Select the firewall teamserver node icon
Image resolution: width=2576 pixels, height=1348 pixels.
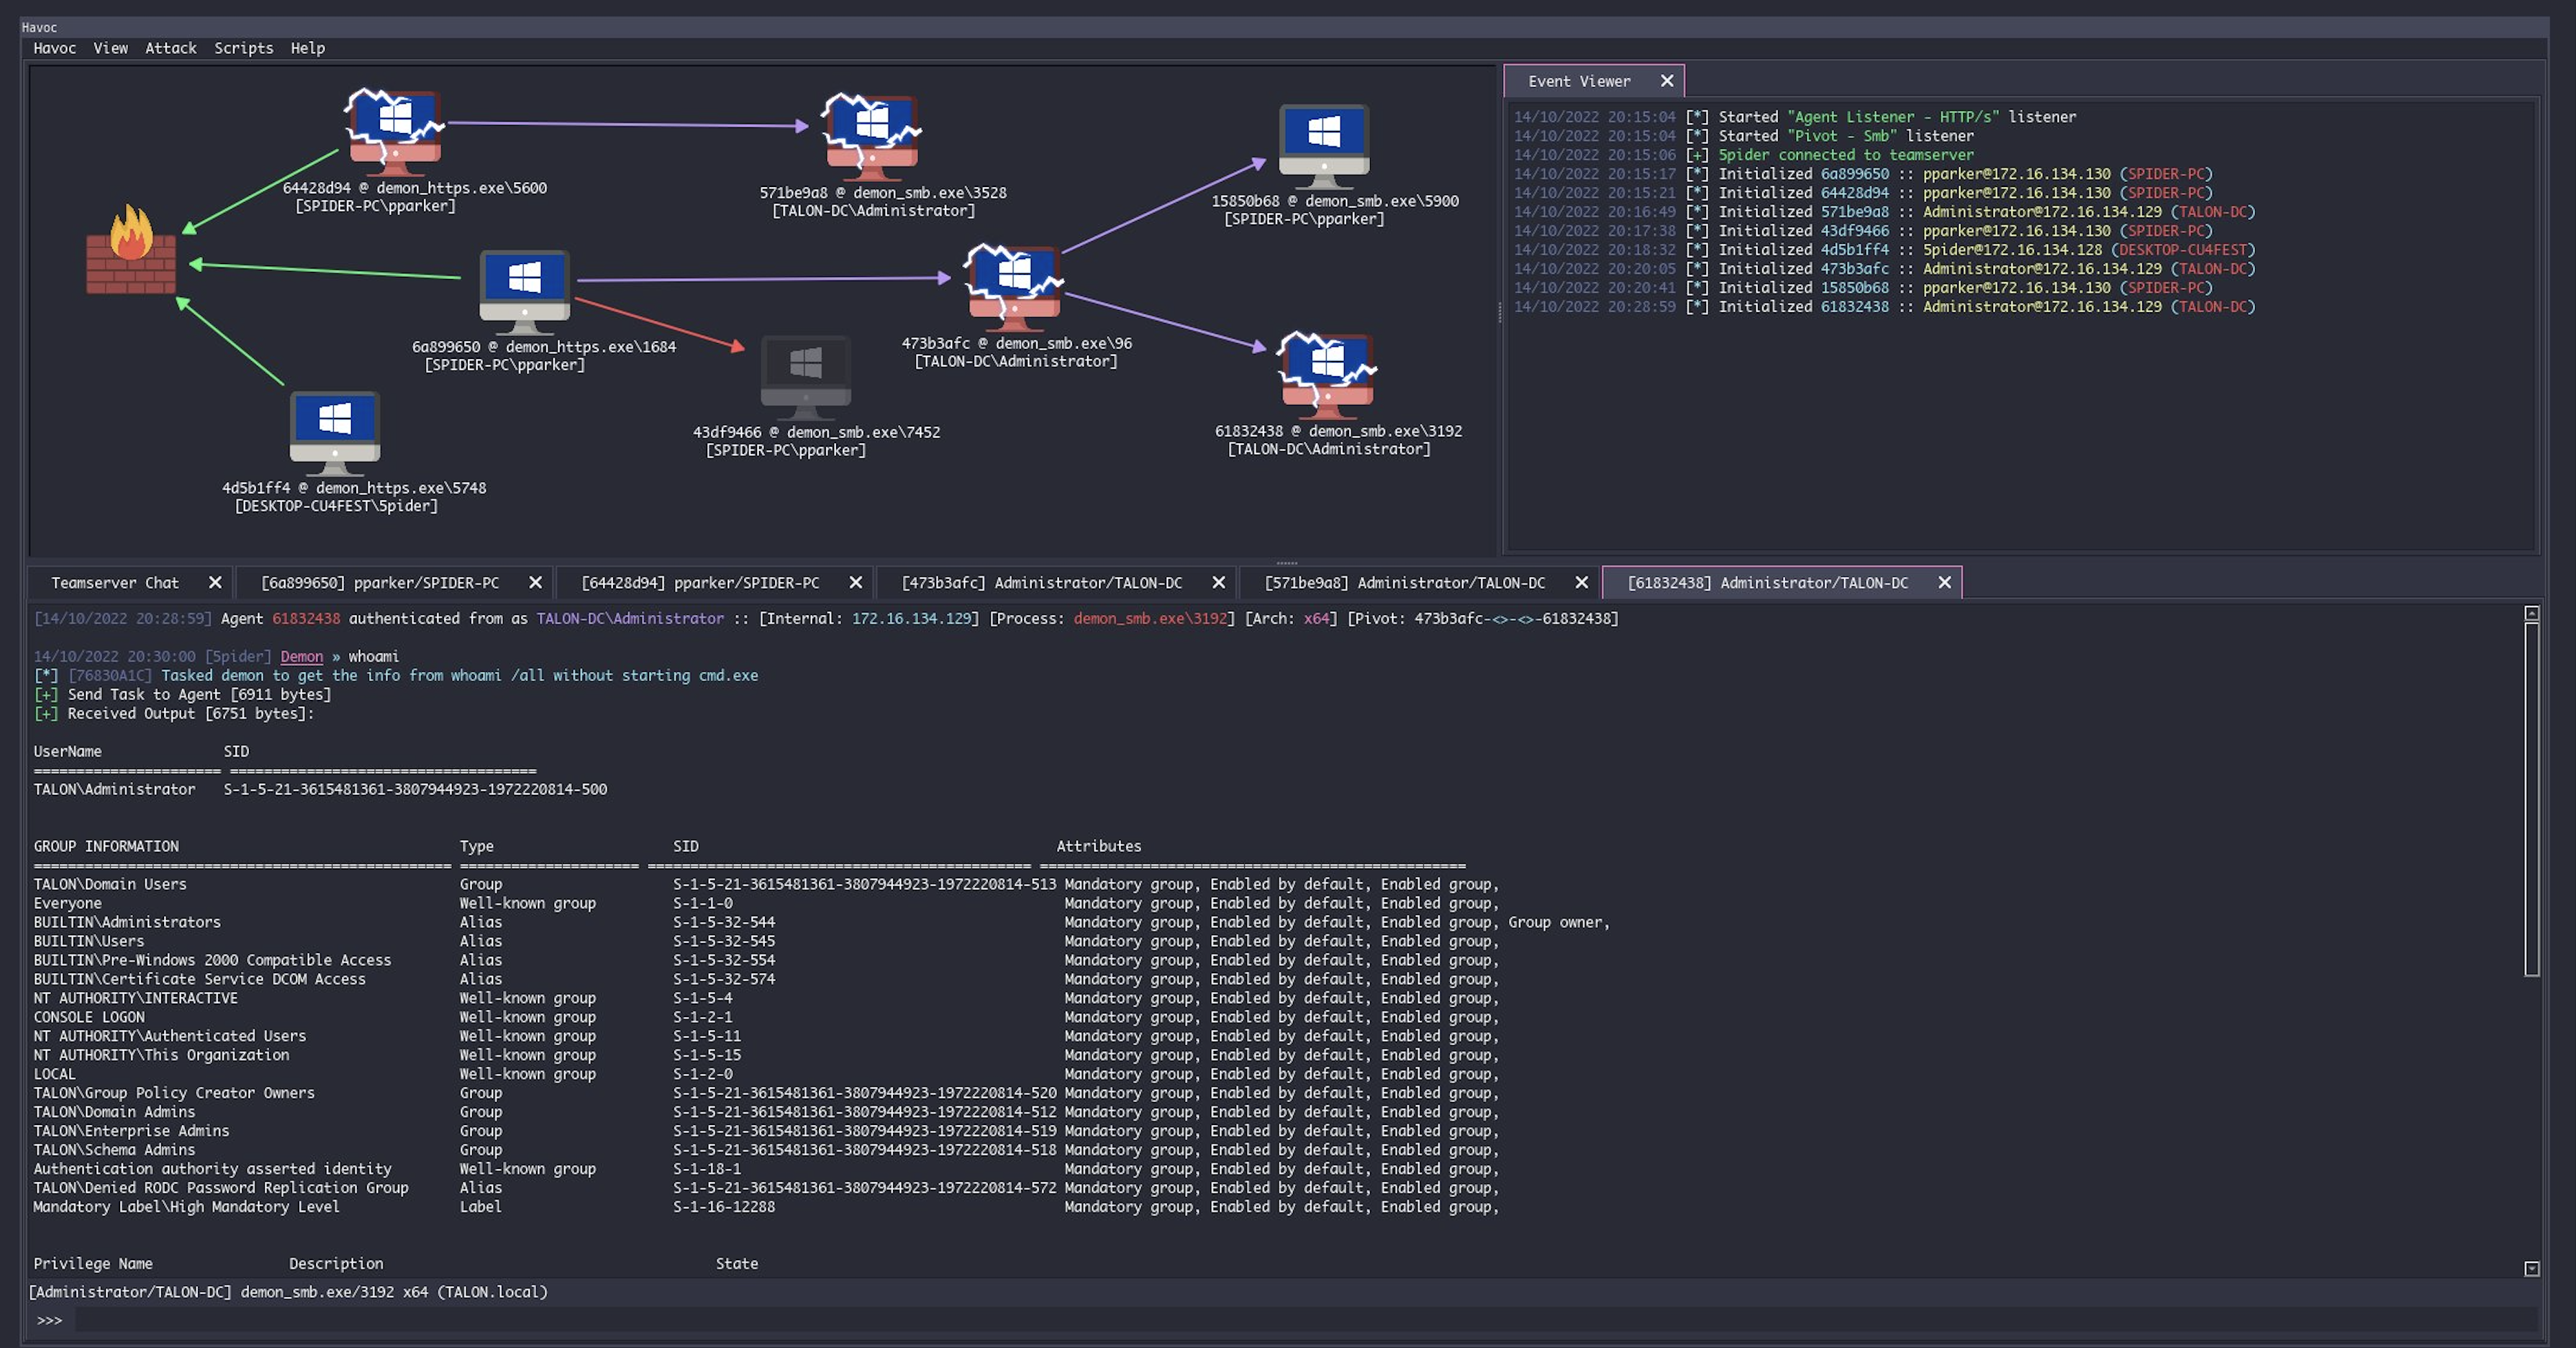[x=131, y=250]
